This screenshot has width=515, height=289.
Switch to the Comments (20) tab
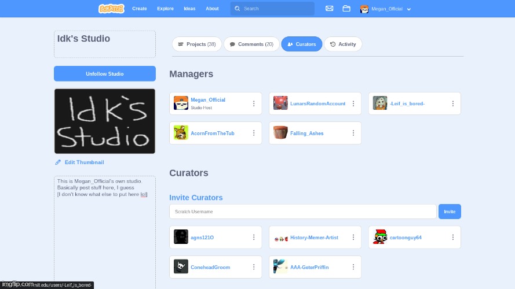pos(251,44)
